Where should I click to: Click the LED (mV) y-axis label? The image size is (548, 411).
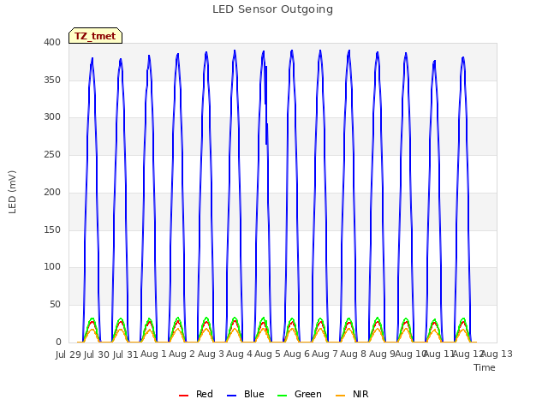12,192
